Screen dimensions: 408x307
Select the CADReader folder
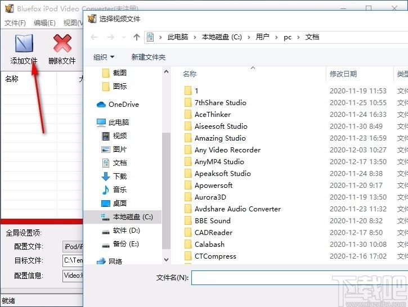[208, 233]
